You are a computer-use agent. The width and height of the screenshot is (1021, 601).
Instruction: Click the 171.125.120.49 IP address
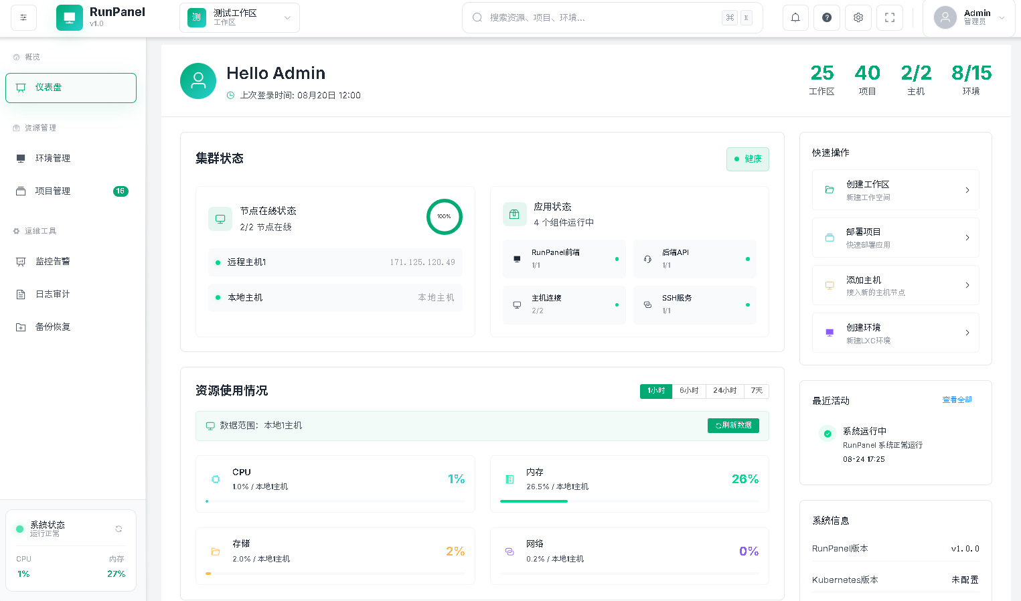tap(422, 262)
